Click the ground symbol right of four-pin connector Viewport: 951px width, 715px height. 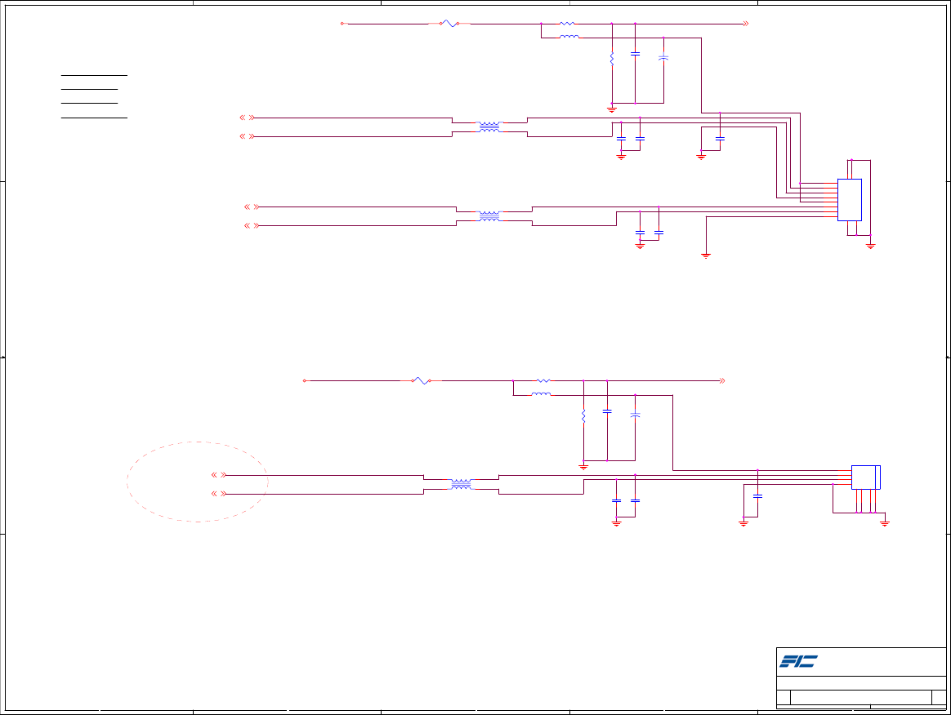tap(884, 523)
